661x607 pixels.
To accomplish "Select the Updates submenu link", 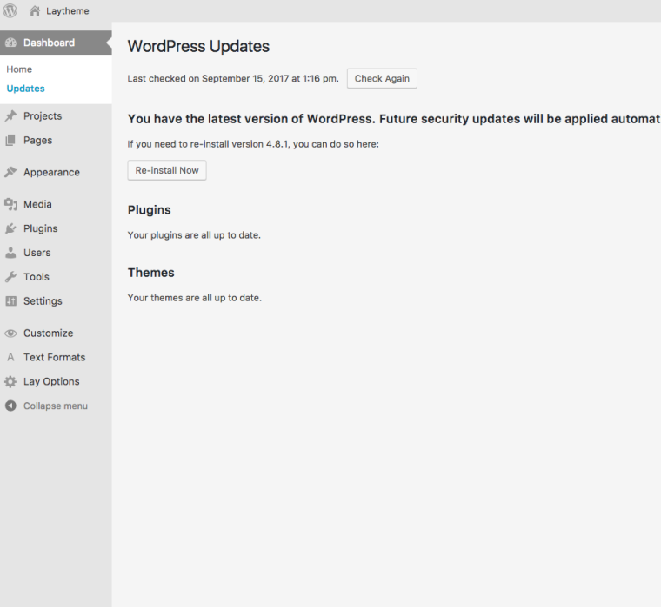I will 25,89.
